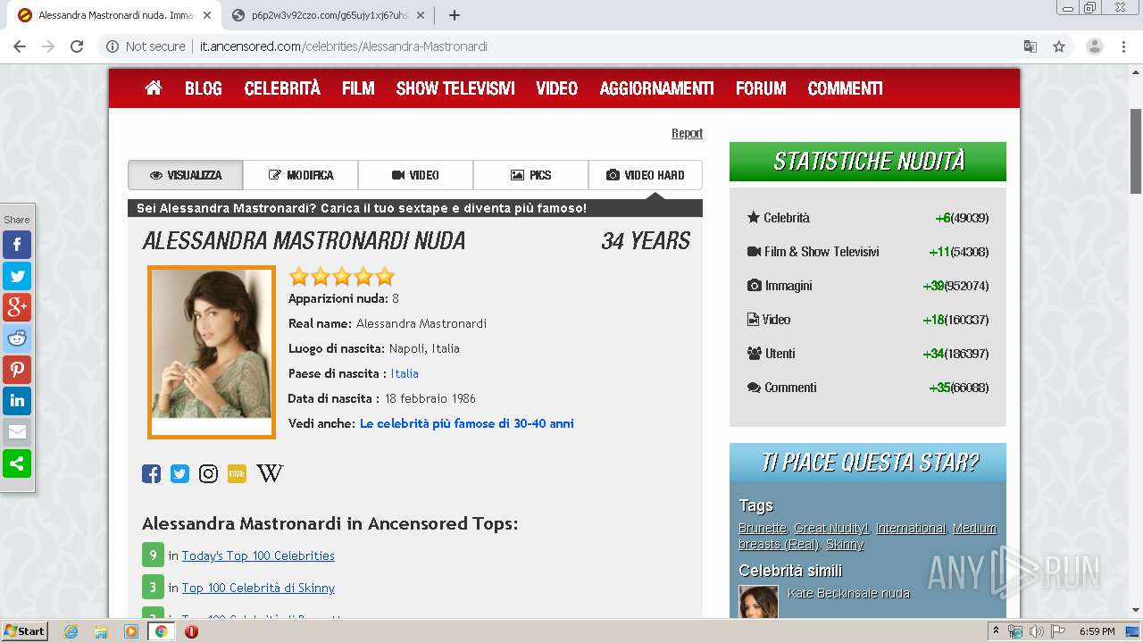The width and height of the screenshot is (1143, 643).
Task: Open new browser tab
Action: 455,15
